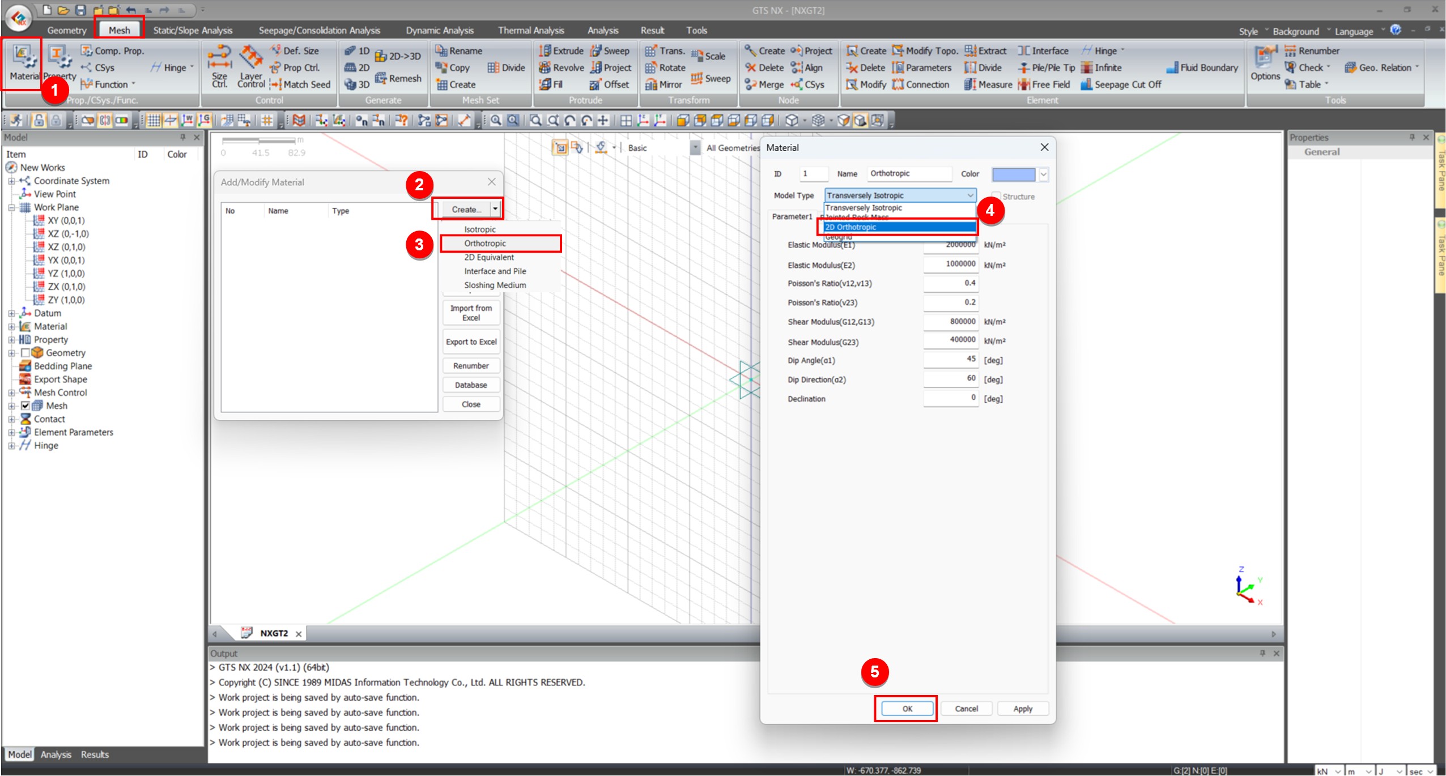Image resolution: width=1446 pixels, height=776 pixels.
Task: Open the Thermal Analysis tab
Action: (531, 31)
